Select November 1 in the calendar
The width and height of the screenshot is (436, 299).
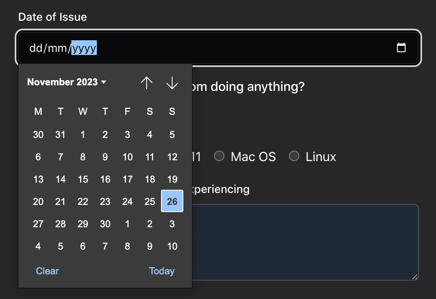point(82,134)
